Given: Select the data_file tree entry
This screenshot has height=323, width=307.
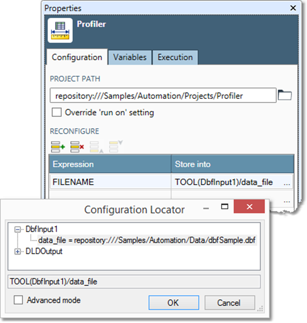Looking at the screenshot, I should coord(147,240).
